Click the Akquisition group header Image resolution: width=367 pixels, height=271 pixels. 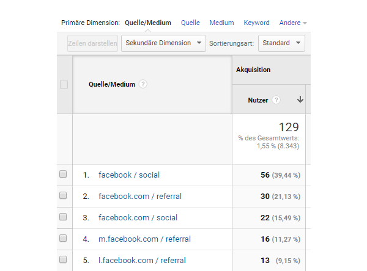pyautogui.click(x=253, y=70)
